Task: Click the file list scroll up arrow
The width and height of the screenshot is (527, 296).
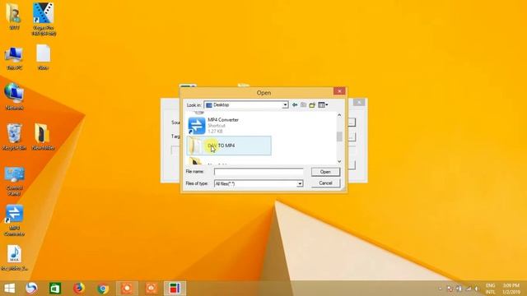Action: point(339,115)
